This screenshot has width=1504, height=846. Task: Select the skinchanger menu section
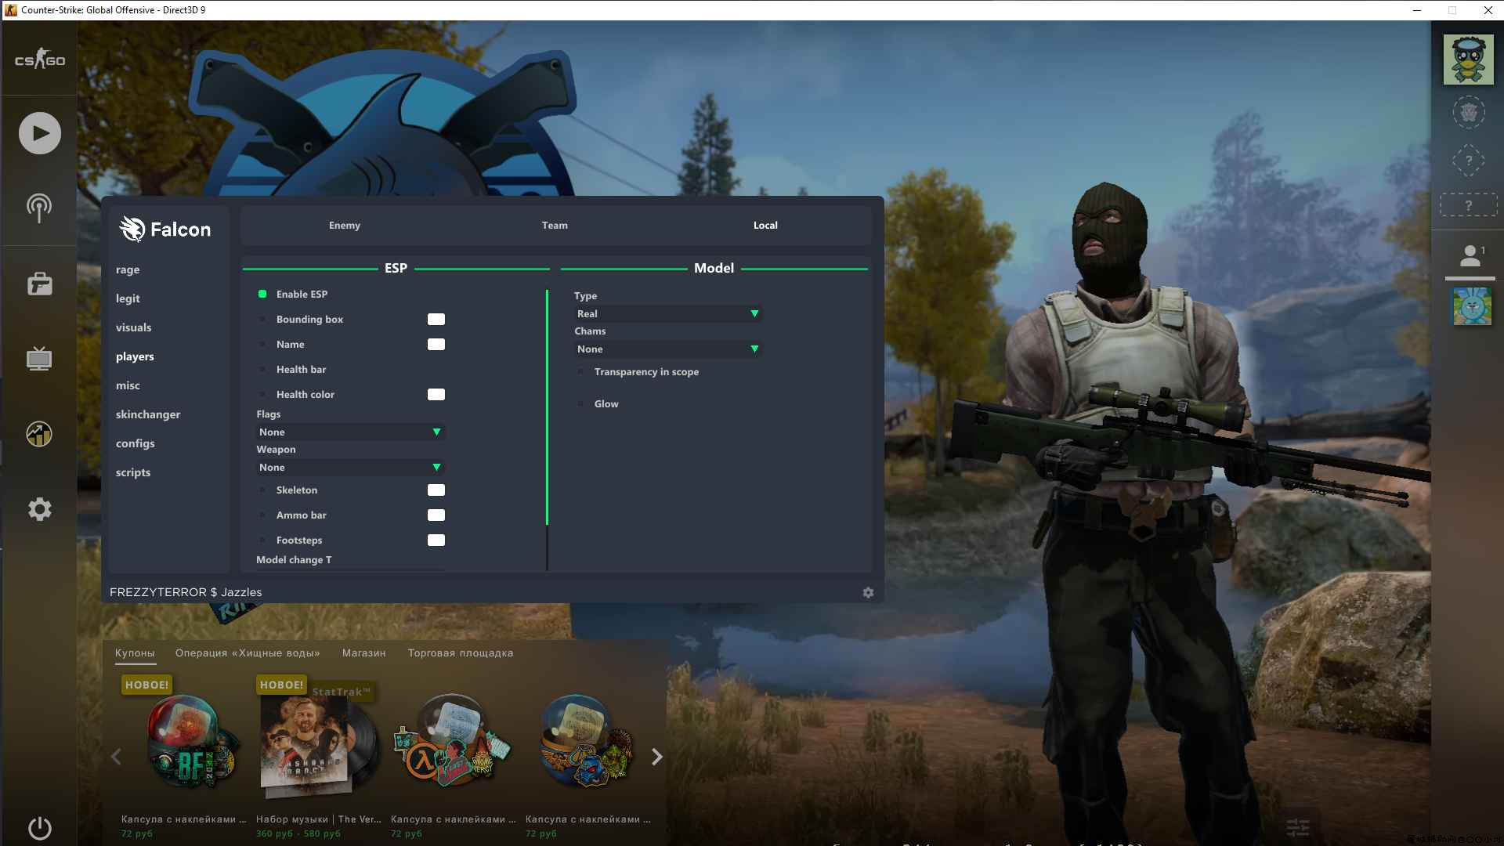click(x=148, y=414)
